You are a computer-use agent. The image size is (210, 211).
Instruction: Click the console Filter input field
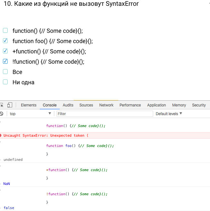tap(105, 114)
